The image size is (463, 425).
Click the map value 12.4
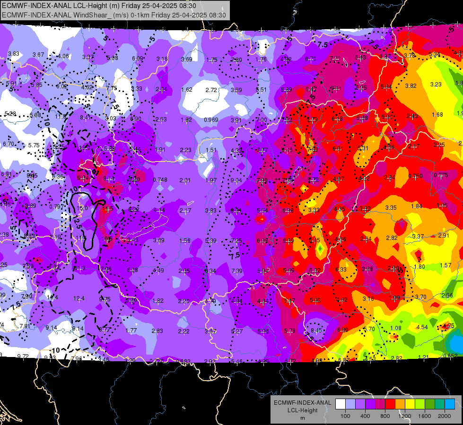(79, 298)
